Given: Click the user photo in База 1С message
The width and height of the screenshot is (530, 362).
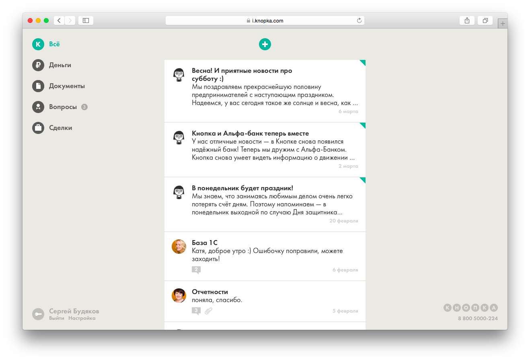Looking at the screenshot, I should point(179,247).
